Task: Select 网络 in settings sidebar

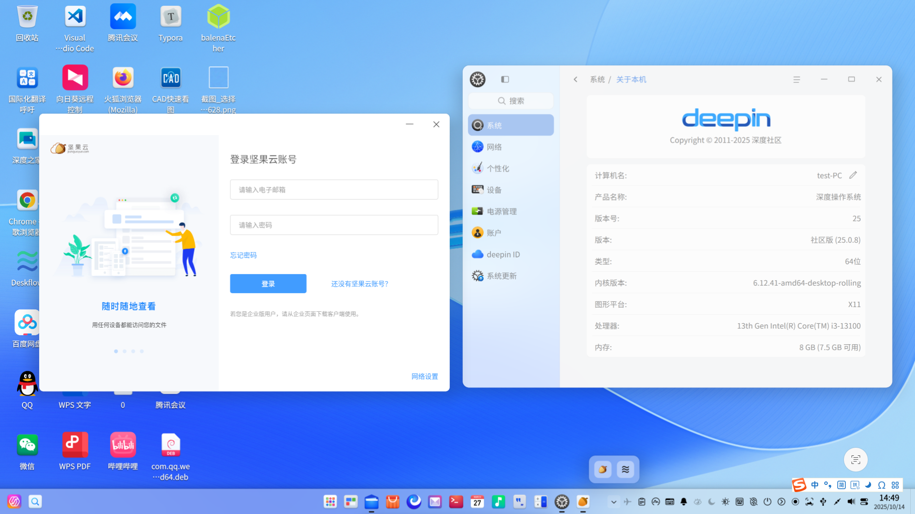Action: click(510, 147)
